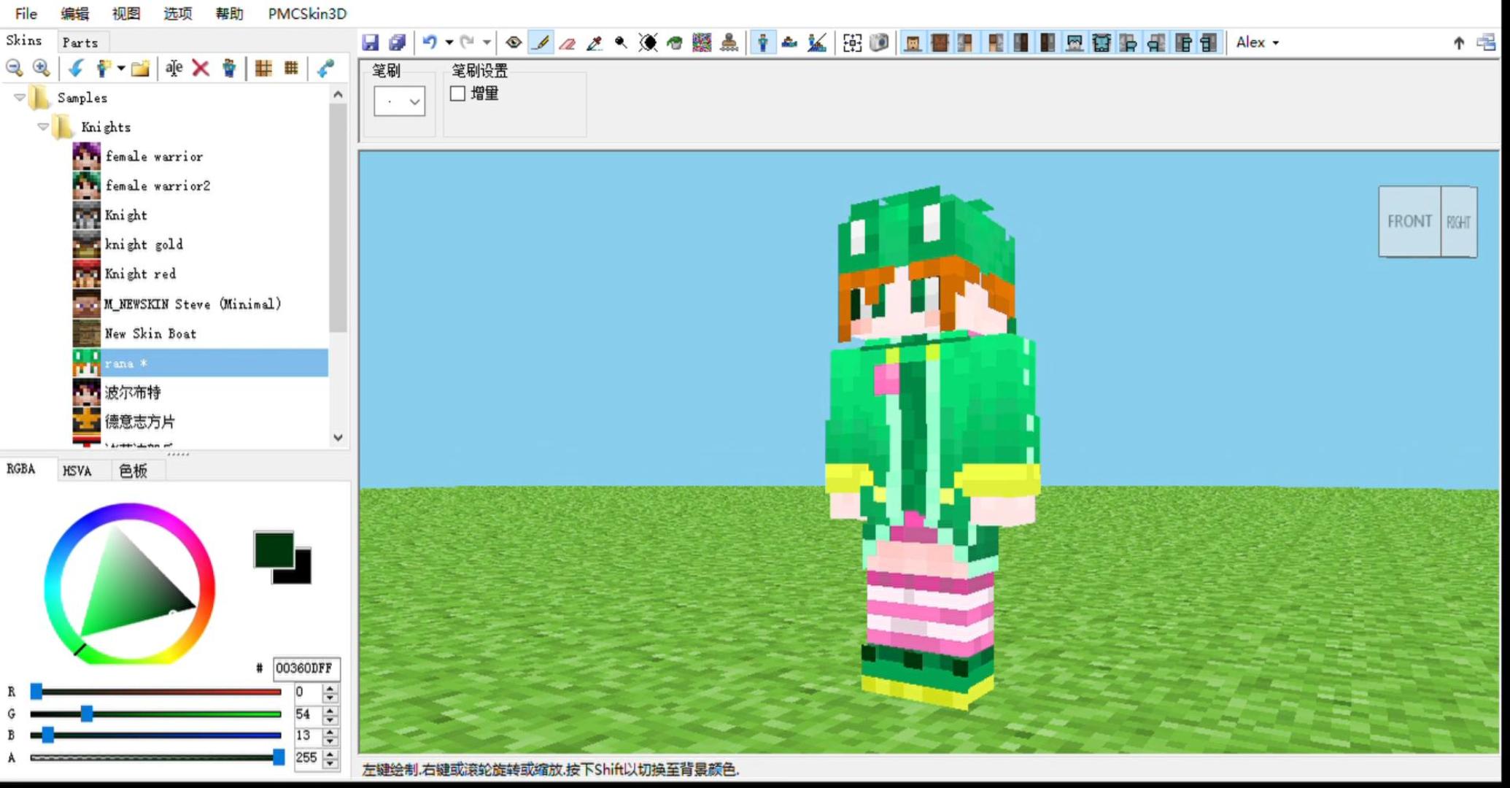Delete the selected skin with red X

201,68
